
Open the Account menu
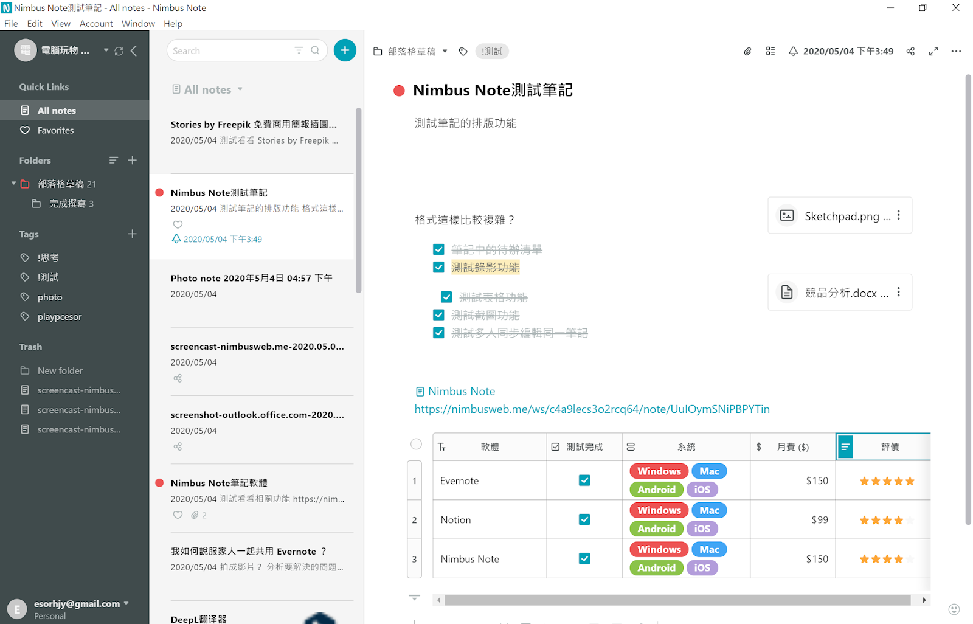coord(96,24)
